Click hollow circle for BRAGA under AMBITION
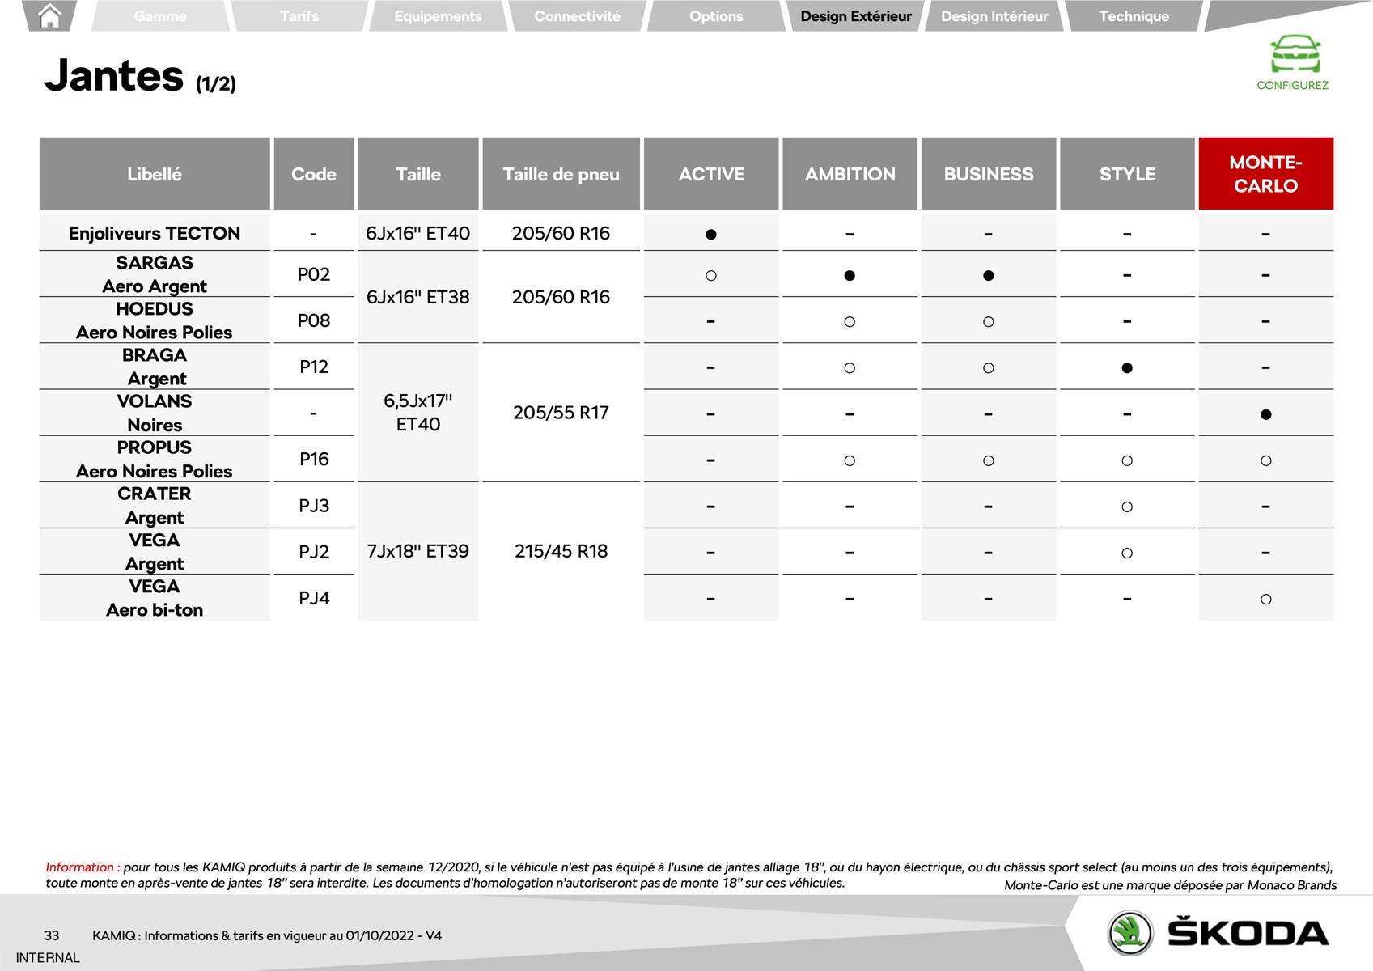This screenshot has width=1373, height=971. point(850,368)
